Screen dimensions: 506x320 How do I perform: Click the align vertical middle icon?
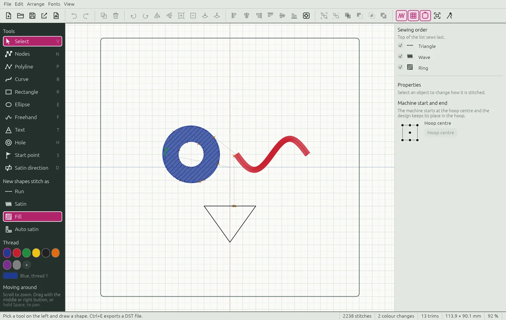coord(282,16)
